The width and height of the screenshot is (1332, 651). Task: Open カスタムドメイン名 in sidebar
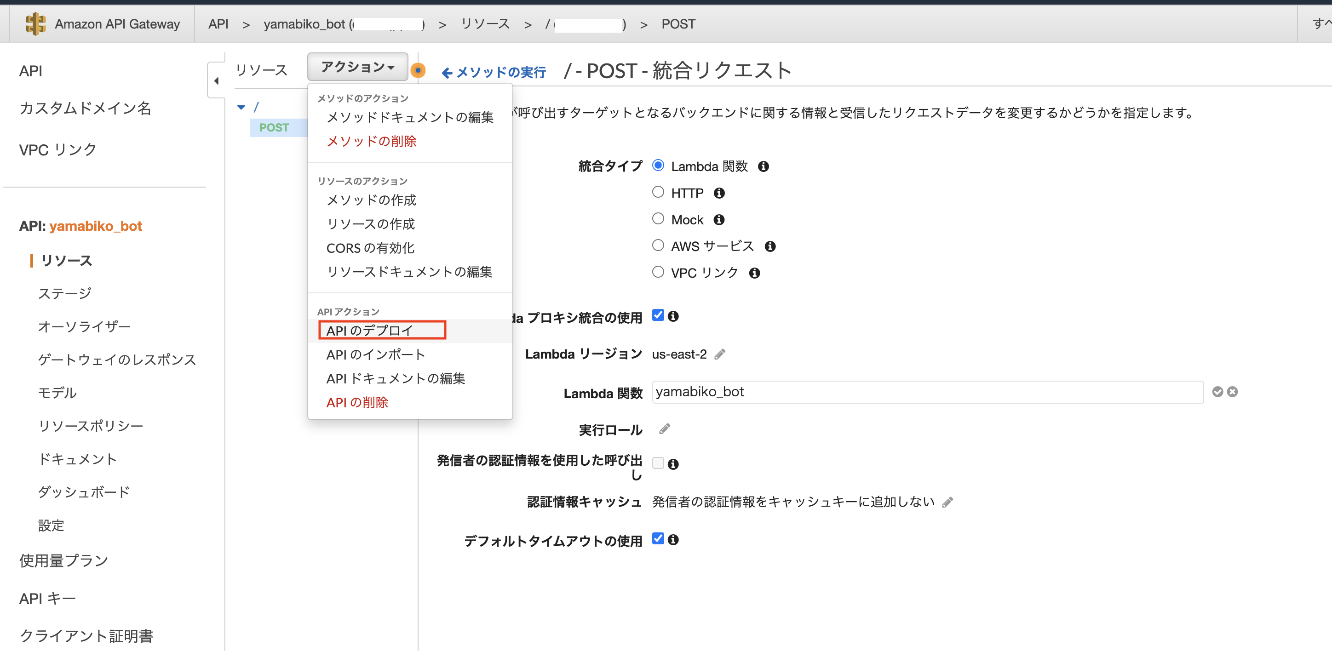pyautogui.click(x=85, y=108)
